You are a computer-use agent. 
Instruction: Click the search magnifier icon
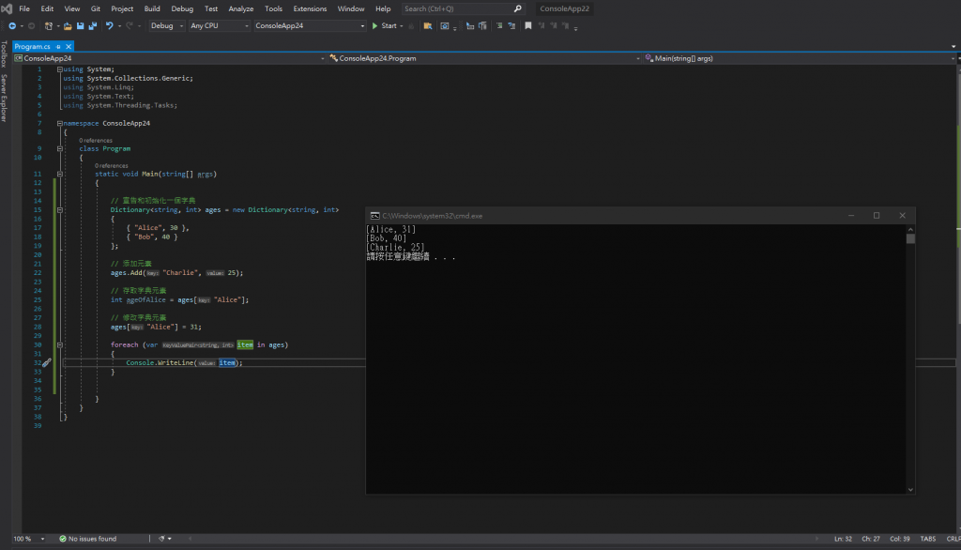518,8
